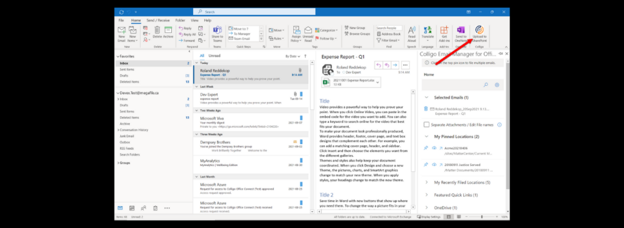Open the Dev Expert expense report email
The width and height of the screenshot is (624, 228).
pos(250,98)
